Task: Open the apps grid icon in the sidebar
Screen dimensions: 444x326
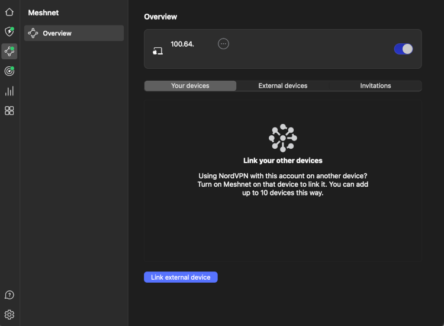Action: [9, 111]
